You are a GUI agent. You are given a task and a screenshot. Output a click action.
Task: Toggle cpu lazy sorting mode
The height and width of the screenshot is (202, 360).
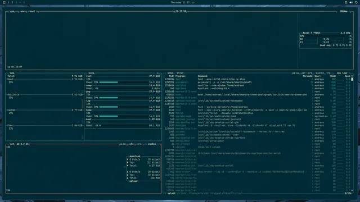click(x=342, y=73)
